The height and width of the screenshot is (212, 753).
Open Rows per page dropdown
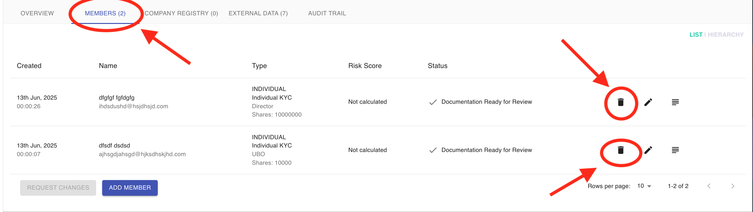coord(644,186)
